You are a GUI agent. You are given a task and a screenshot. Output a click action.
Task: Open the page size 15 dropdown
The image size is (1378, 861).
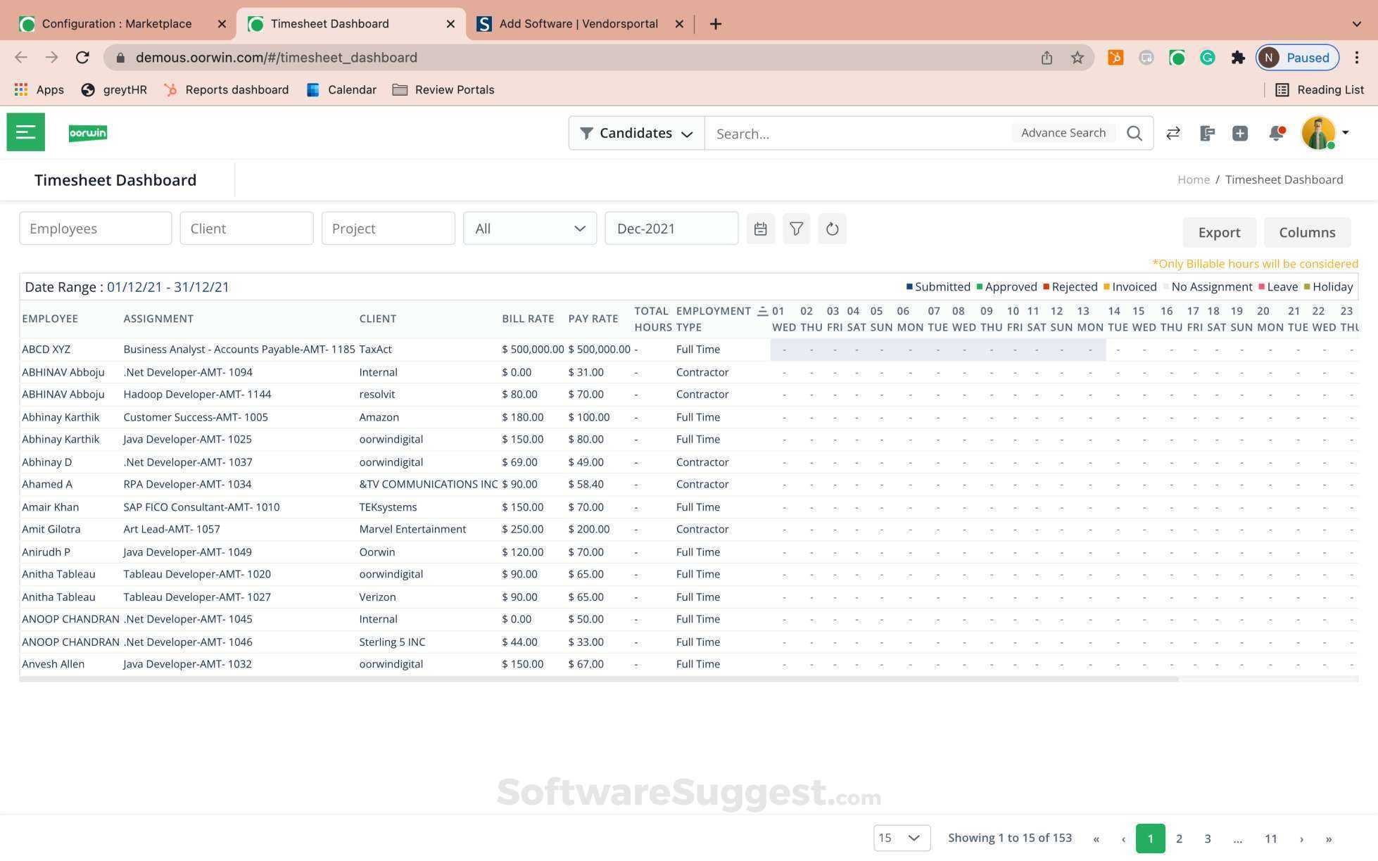[902, 838]
